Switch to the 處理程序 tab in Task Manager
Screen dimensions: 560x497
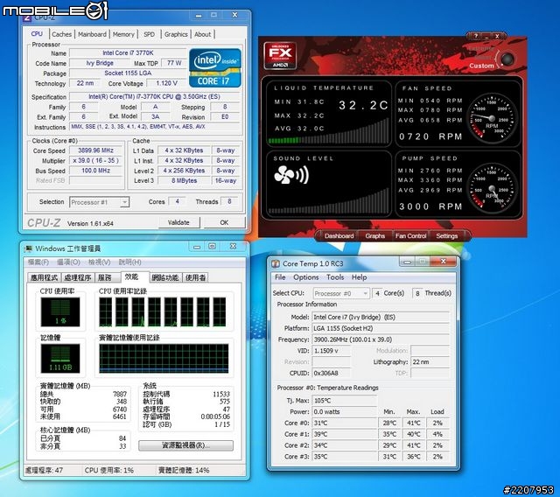click(x=78, y=277)
